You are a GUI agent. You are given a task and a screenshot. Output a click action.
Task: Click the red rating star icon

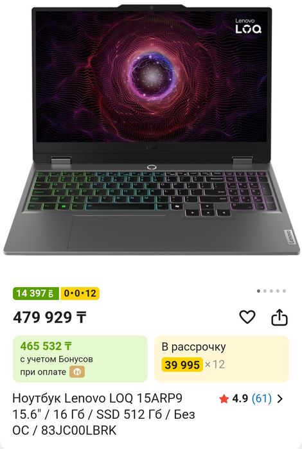(224, 399)
